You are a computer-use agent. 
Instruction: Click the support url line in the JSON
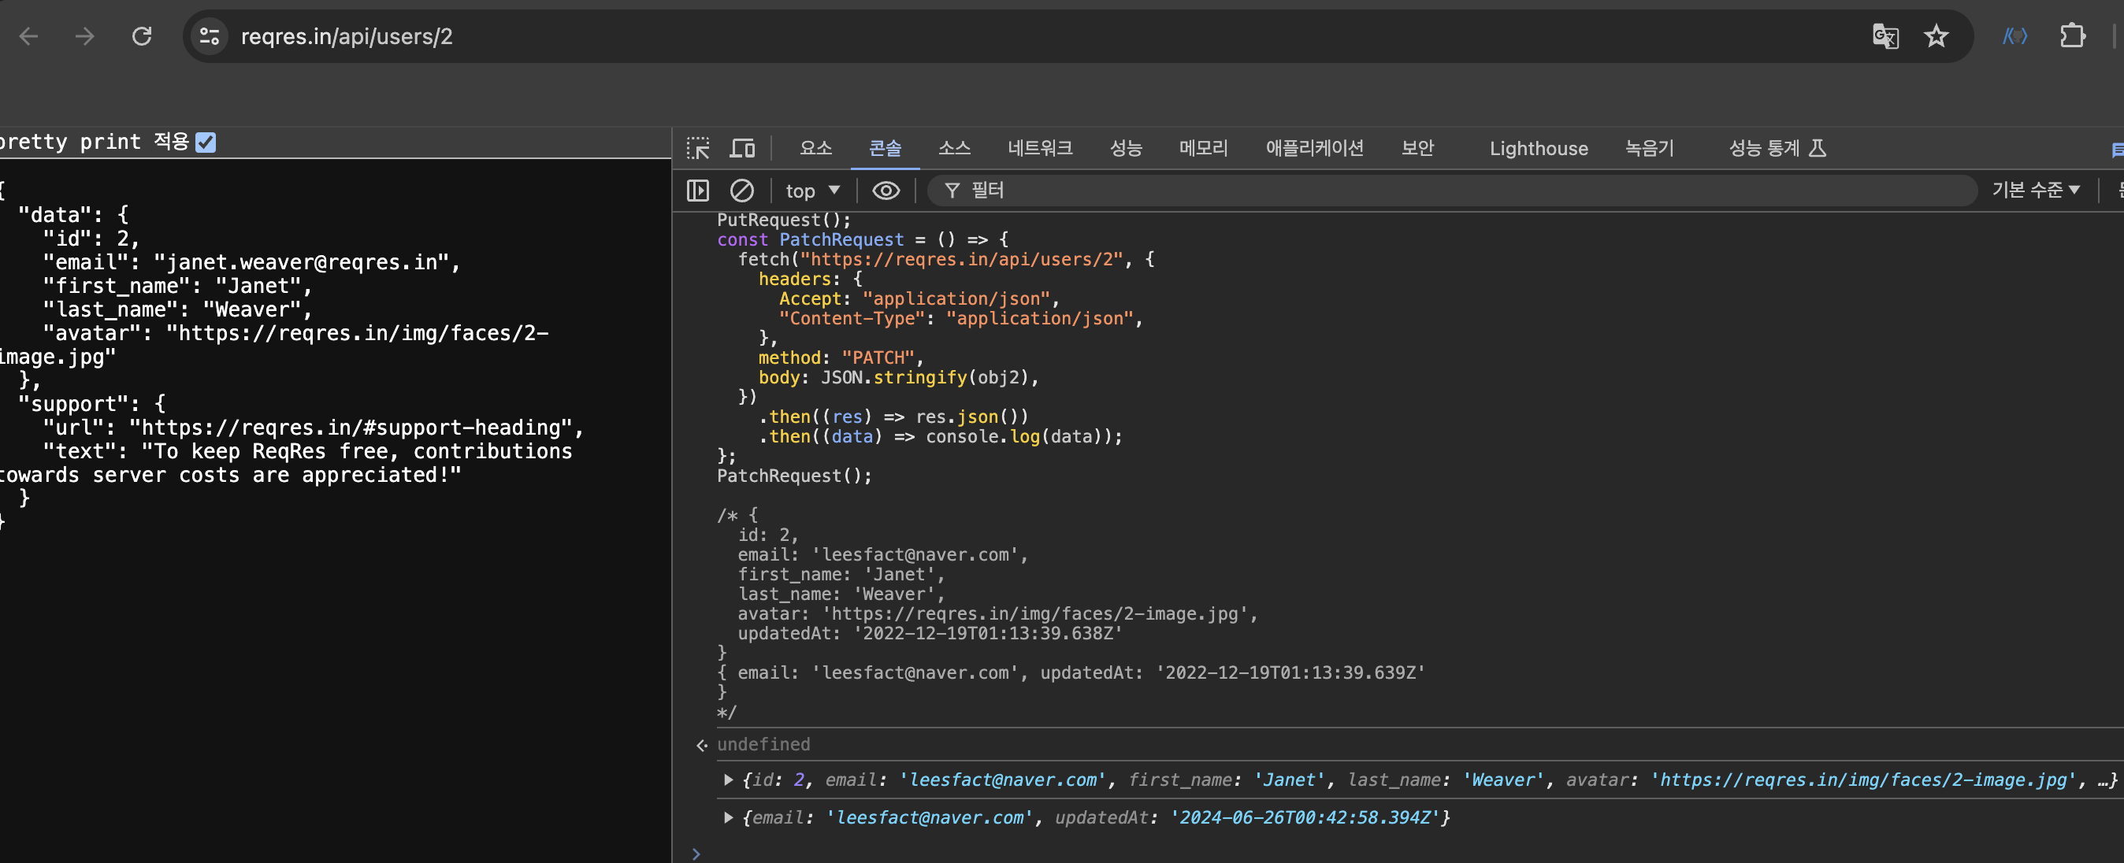coord(314,428)
